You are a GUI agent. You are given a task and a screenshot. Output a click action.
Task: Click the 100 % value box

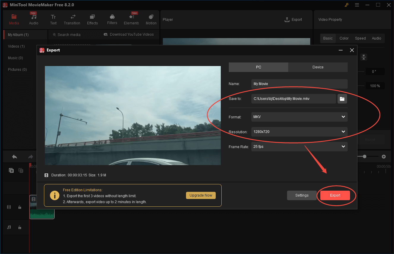point(375,86)
